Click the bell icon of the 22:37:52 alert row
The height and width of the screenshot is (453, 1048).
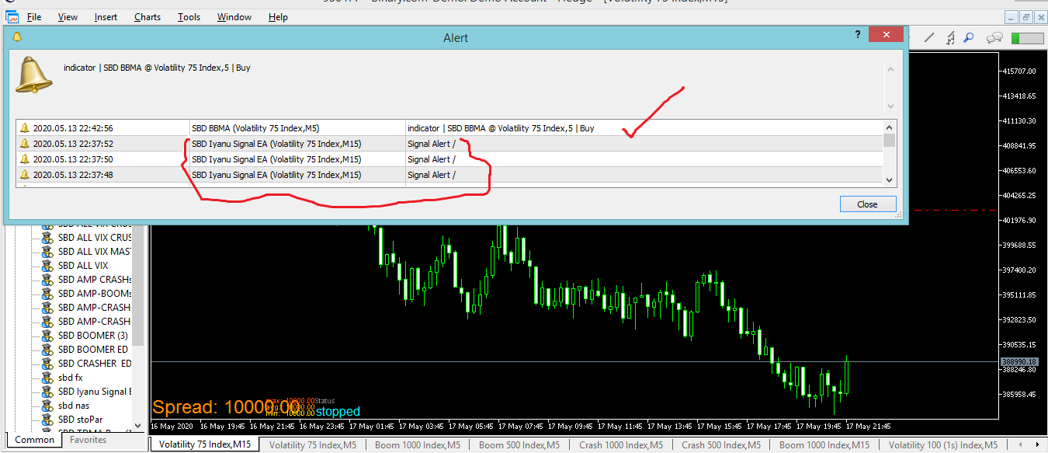click(25, 144)
